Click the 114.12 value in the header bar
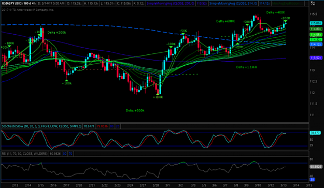This screenshot has width=324, height=188. (264, 3)
